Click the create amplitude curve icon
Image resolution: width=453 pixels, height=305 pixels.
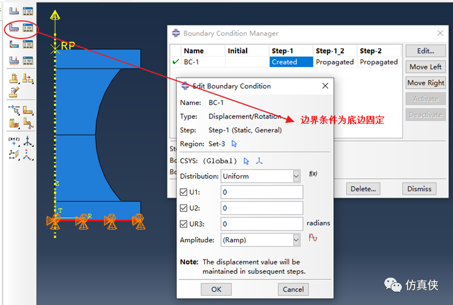(313, 238)
